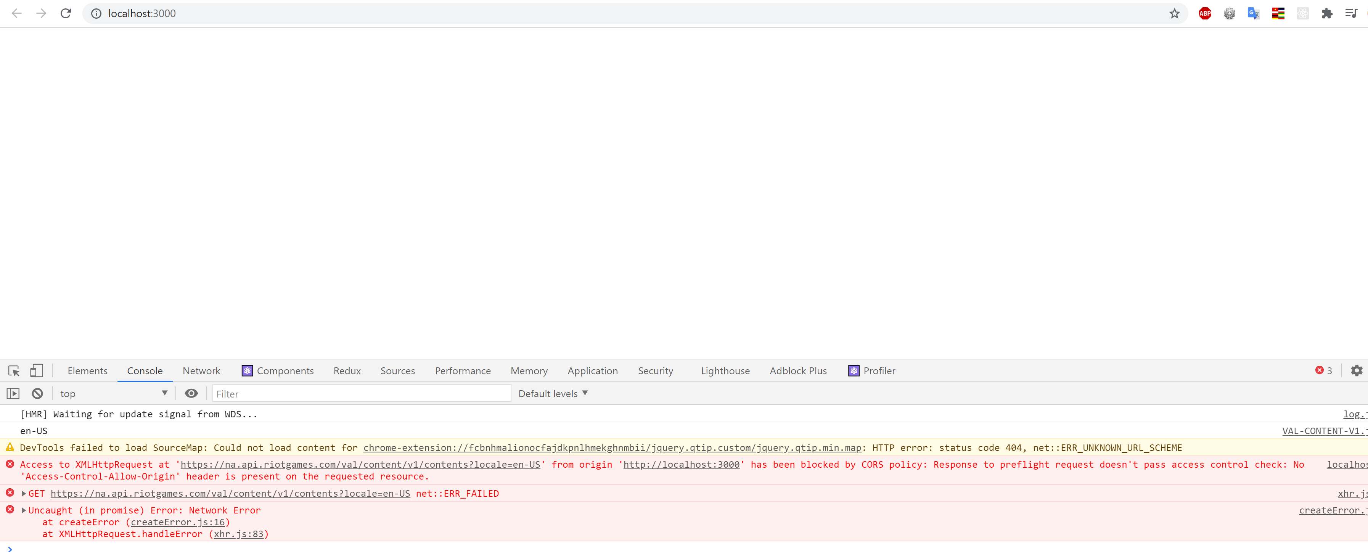This screenshot has height=552, width=1368.
Task: Clear the console output
Action: [37, 393]
